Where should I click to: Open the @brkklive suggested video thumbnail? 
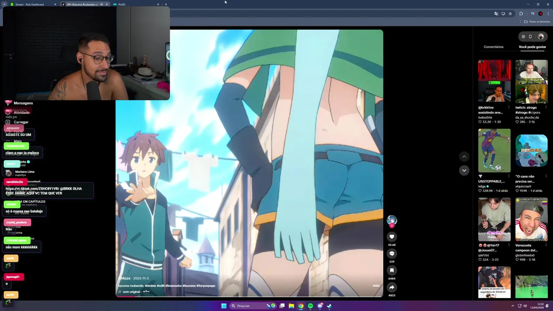(x=494, y=81)
